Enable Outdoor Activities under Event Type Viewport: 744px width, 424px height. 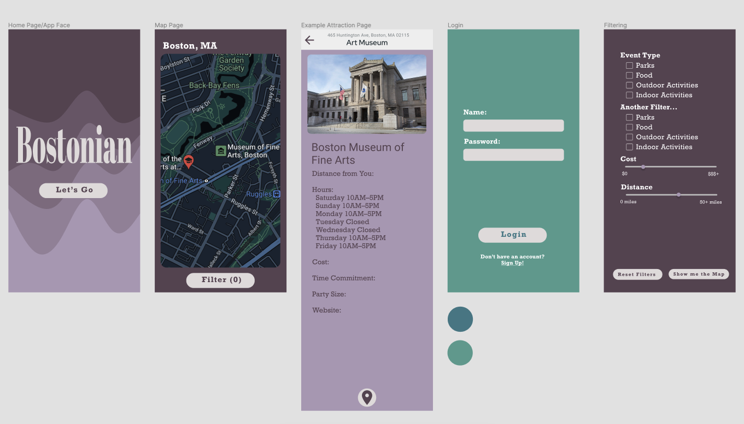629,85
